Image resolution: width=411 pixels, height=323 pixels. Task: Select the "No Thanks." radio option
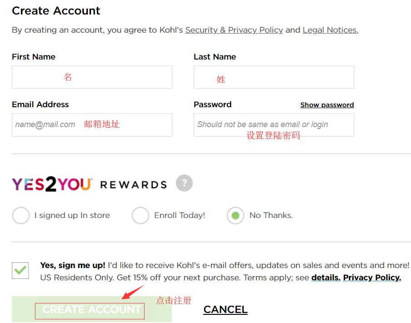click(236, 216)
